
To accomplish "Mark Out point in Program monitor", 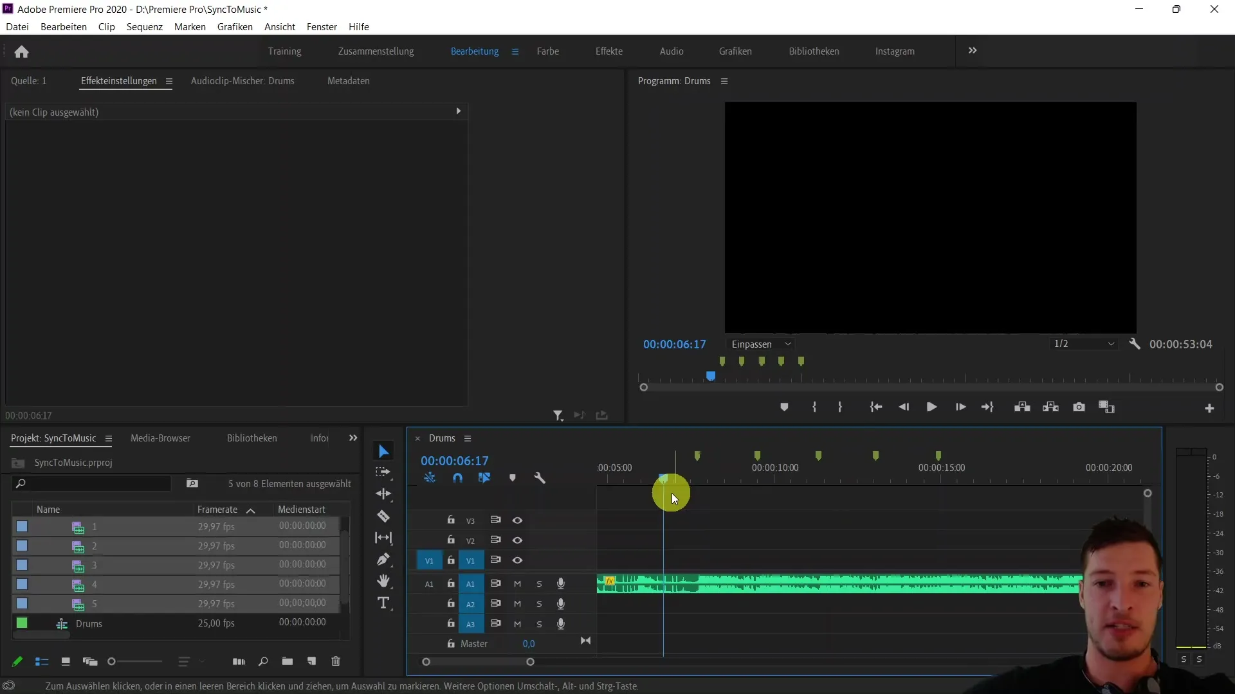I will pyautogui.click(x=839, y=407).
